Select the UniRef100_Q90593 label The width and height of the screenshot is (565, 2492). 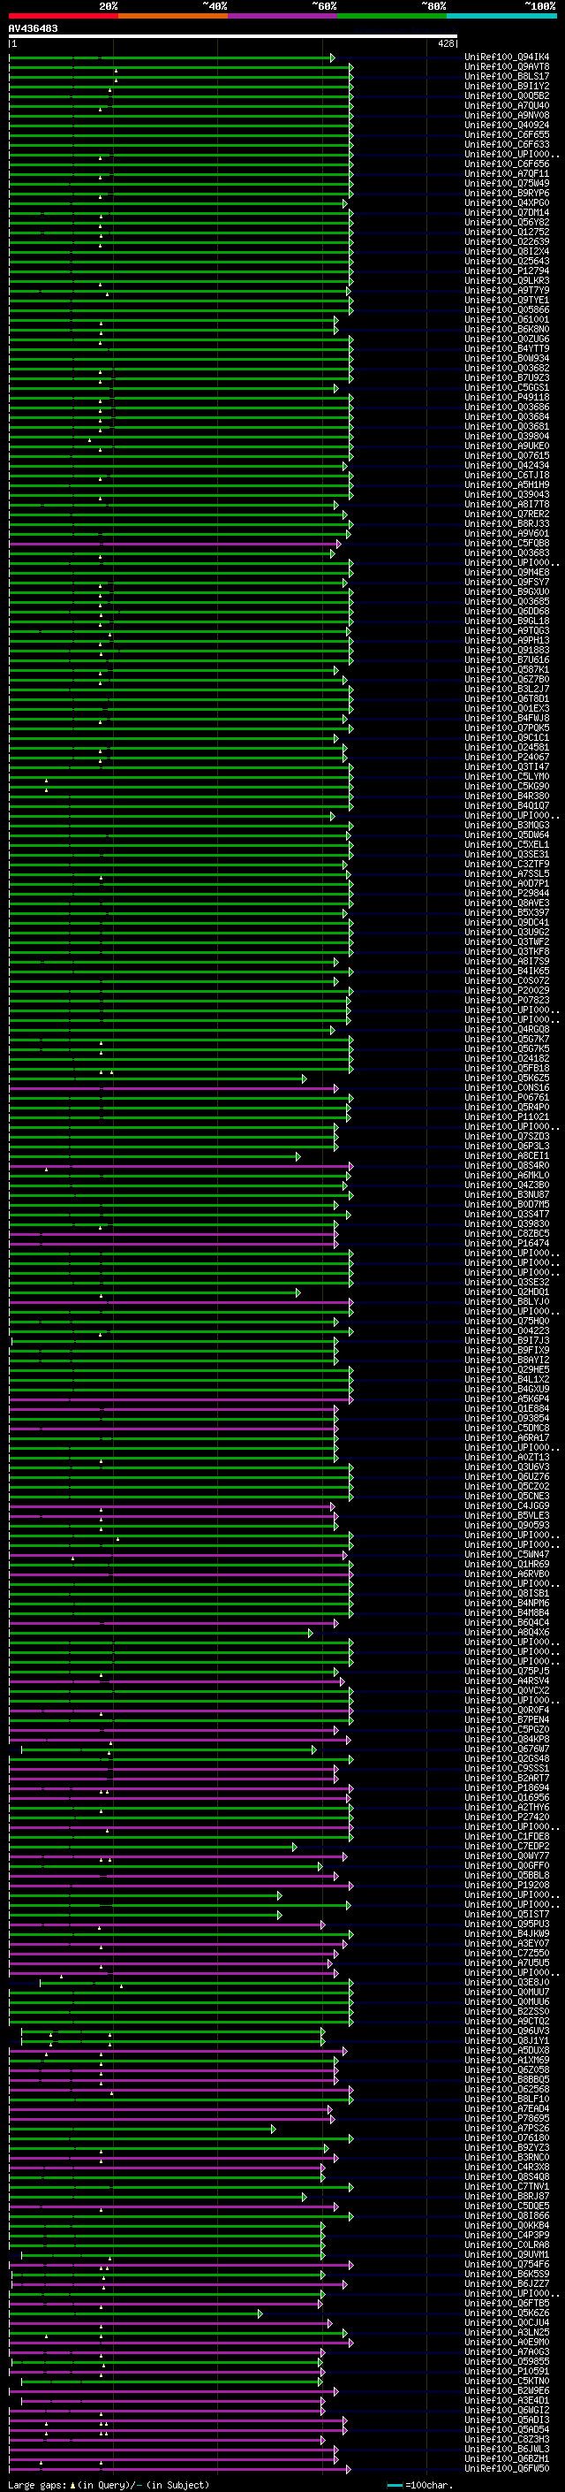point(507,1526)
